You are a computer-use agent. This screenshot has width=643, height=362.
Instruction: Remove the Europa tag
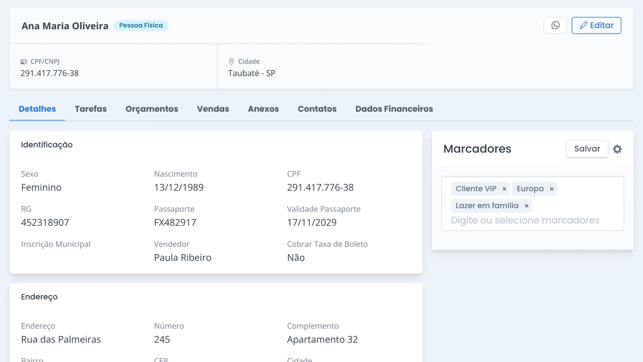pos(552,189)
